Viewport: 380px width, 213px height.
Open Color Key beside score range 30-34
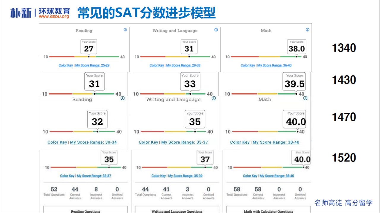tap(57, 142)
